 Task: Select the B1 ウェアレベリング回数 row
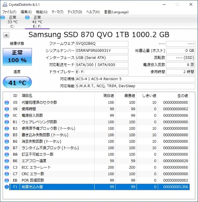(96, 122)
